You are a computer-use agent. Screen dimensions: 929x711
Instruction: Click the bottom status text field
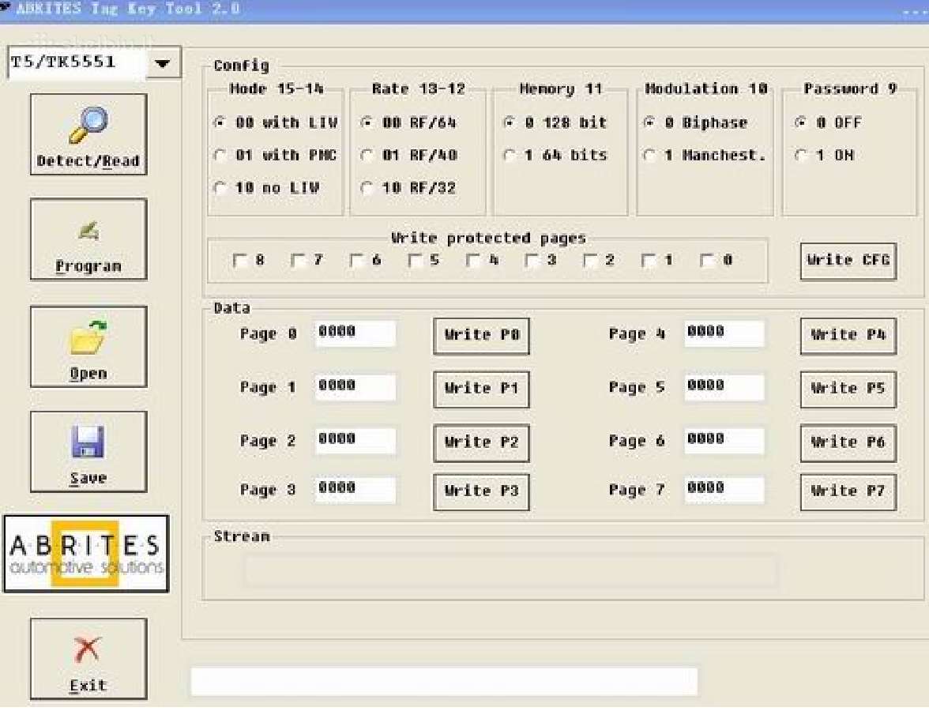click(x=444, y=681)
